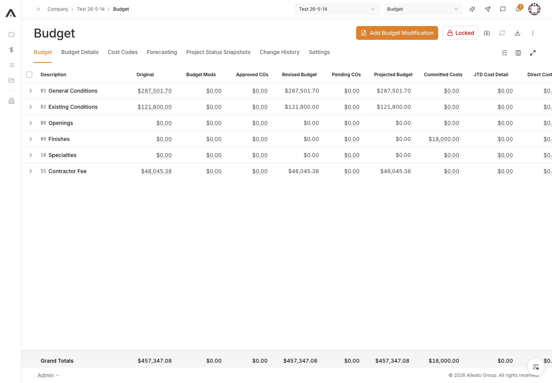The image size is (552, 383).
Task: Click the refresh sync icon
Action: tap(502, 33)
